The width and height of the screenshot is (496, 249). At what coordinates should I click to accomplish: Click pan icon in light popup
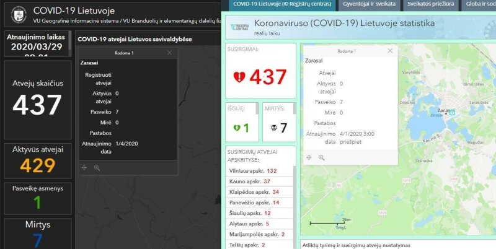point(309,157)
